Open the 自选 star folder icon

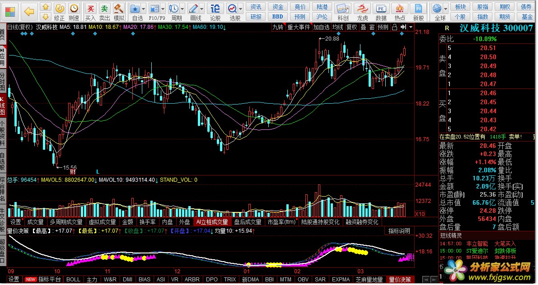click(x=135, y=9)
